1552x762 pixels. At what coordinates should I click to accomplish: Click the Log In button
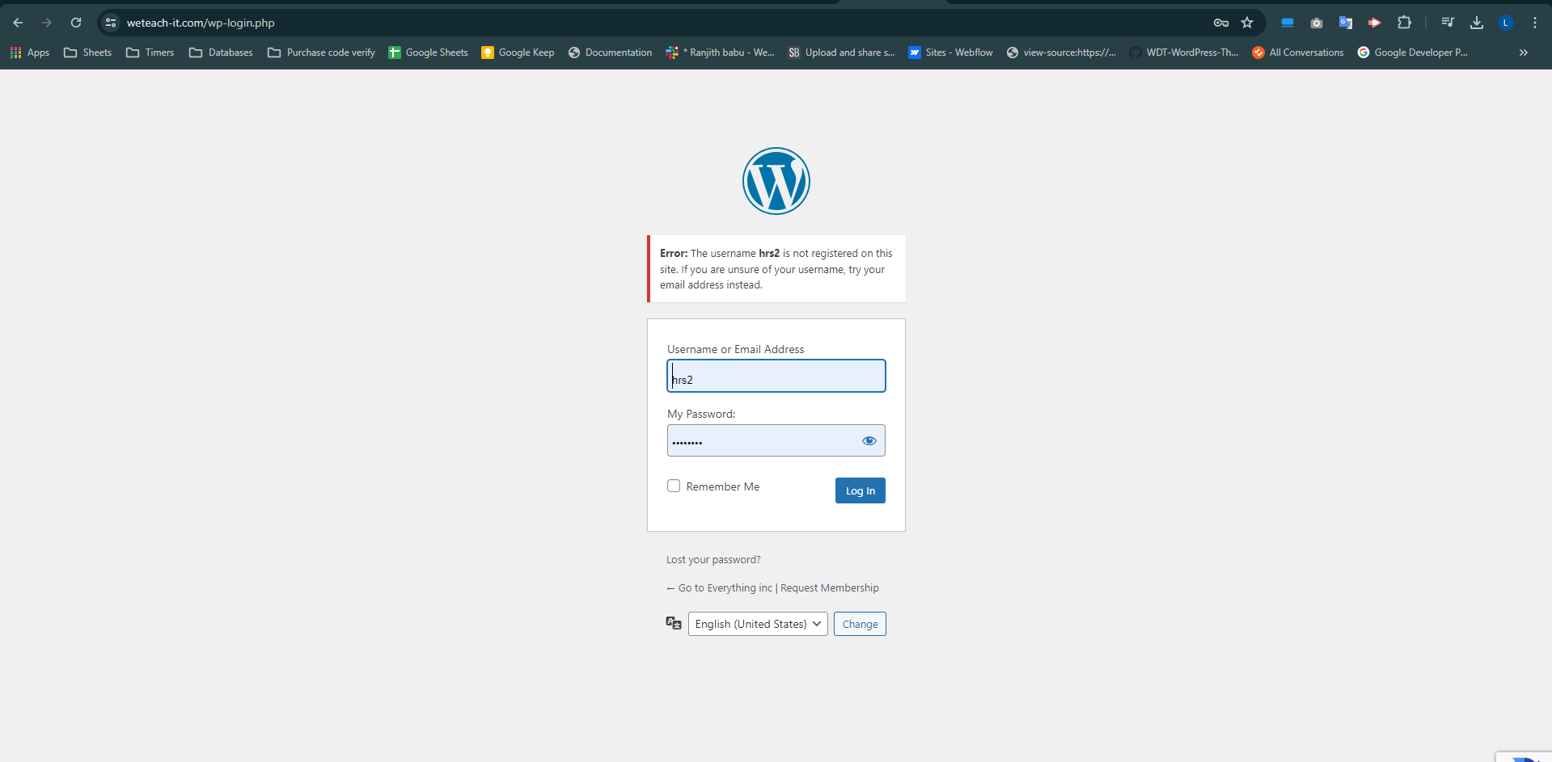tap(861, 490)
